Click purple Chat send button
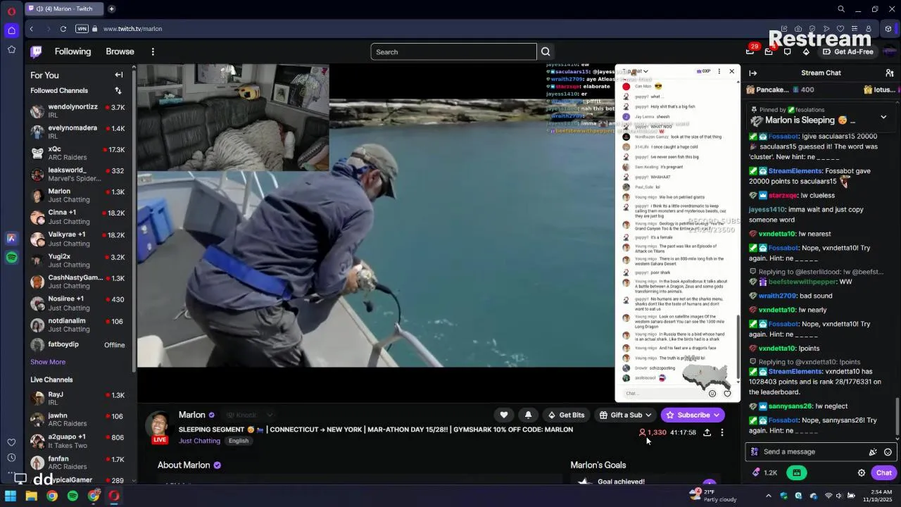 click(884, 473)
